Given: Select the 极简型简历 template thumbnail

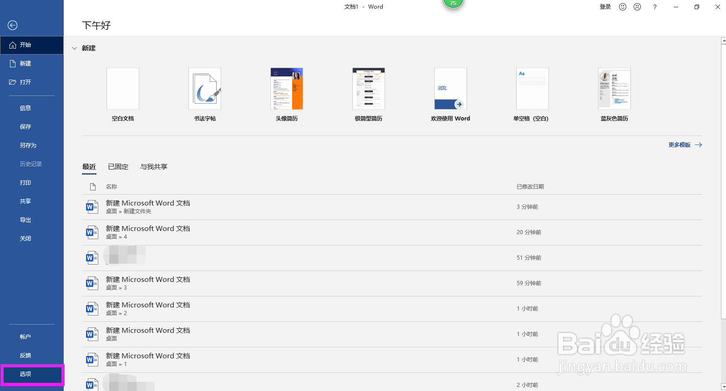Looking at the screenshot, I should [x=369, y=89].
